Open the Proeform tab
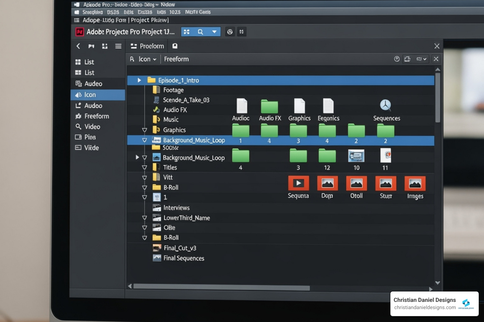Viewport: 484px width, 322px height. (152, 46)
